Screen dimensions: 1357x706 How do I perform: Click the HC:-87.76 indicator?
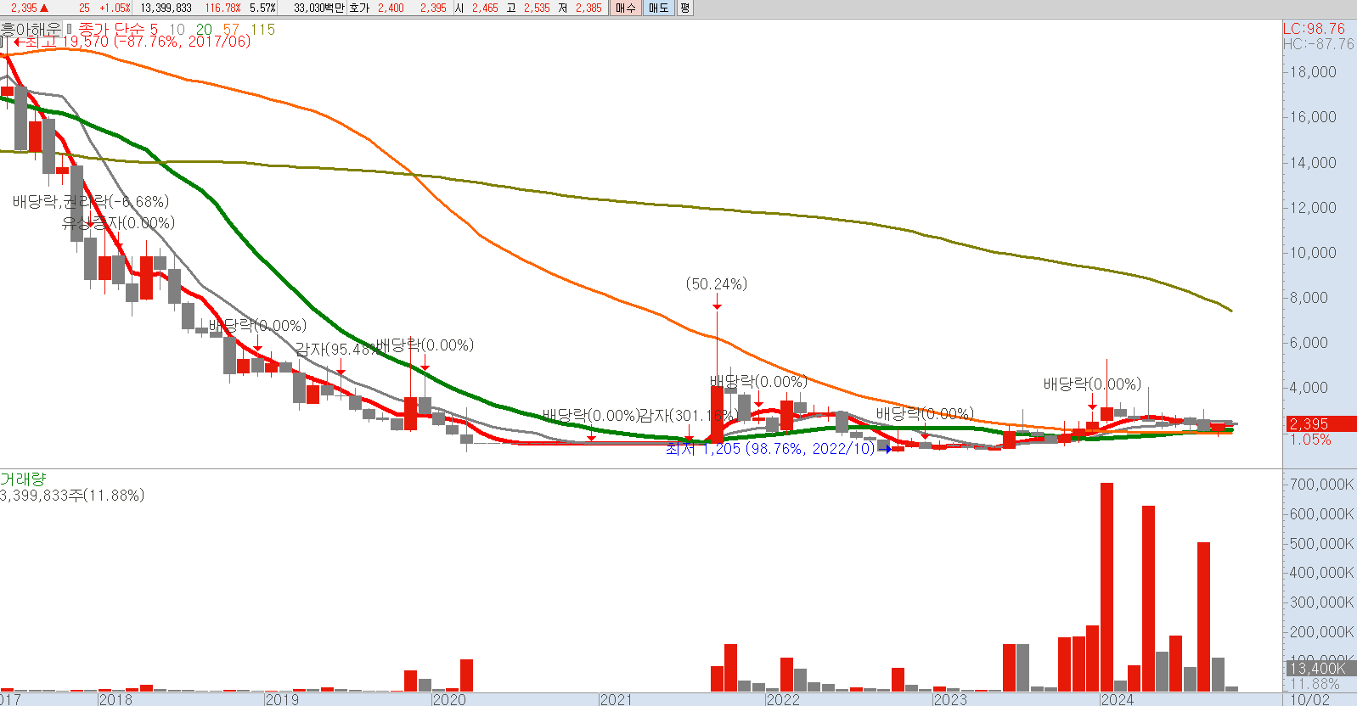click(1319, 44)
